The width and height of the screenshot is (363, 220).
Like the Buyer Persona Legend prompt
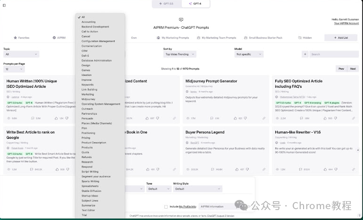(x=237, y=169)
